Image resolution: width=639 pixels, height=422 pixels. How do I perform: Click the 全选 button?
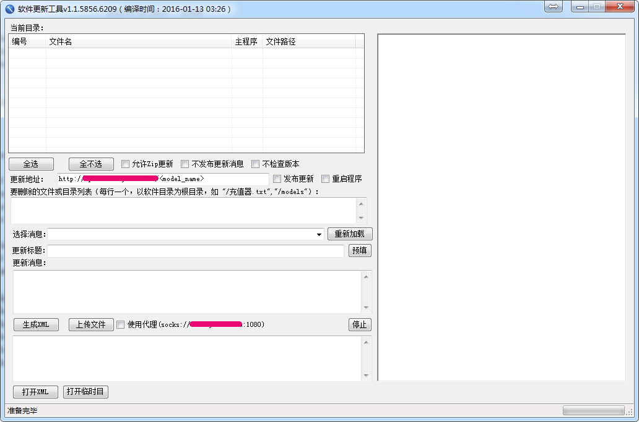pos(31,164)
